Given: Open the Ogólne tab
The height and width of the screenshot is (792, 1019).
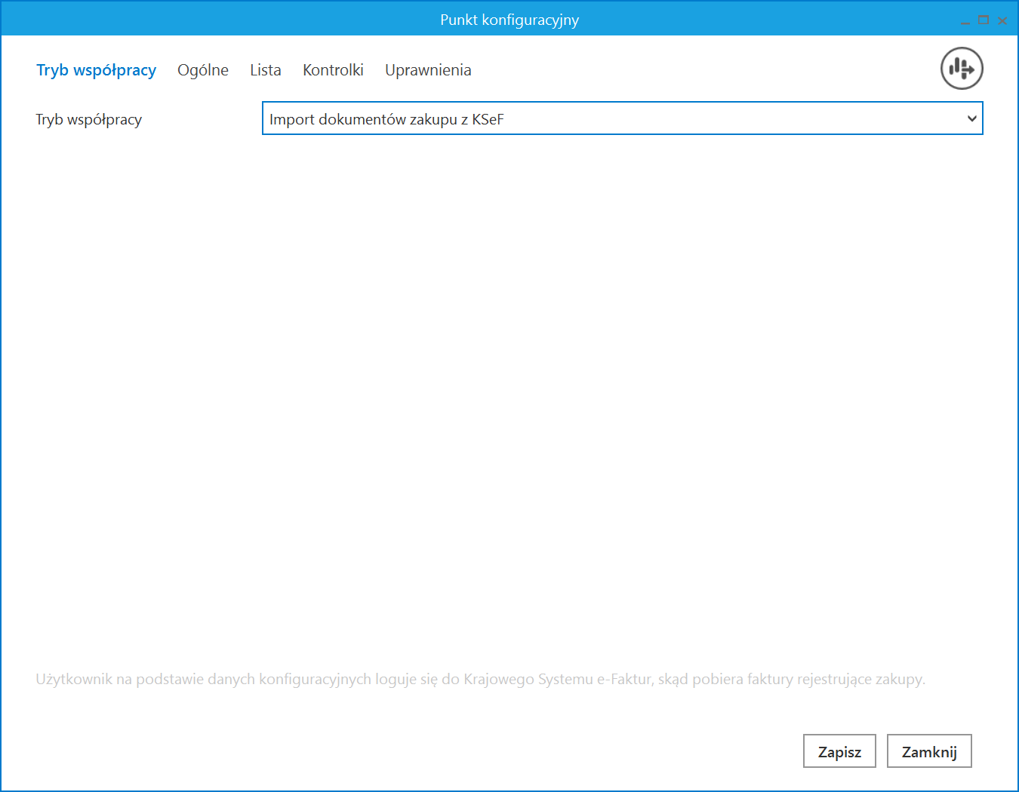Looking at the screenshot, I should tap(203, 70).
